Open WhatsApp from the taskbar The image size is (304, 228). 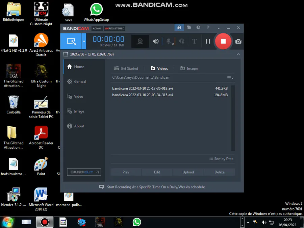tap(137, 222)
